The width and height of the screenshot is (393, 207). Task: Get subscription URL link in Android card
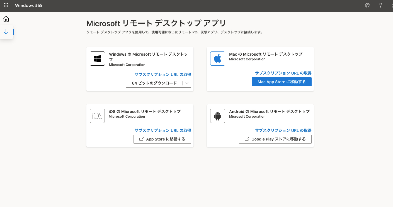point(283,130)
